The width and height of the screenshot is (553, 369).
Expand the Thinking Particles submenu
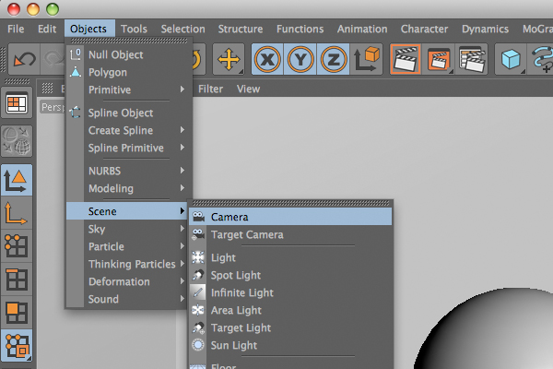[126, 264]
